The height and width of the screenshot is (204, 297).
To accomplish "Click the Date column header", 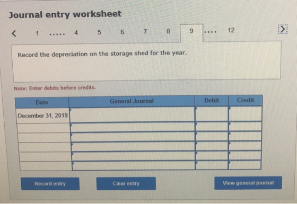I will click(x=42, y=103).
